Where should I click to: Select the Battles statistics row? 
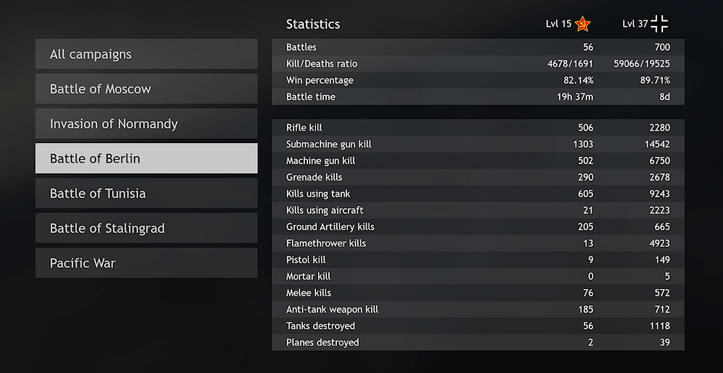(477, 47)
